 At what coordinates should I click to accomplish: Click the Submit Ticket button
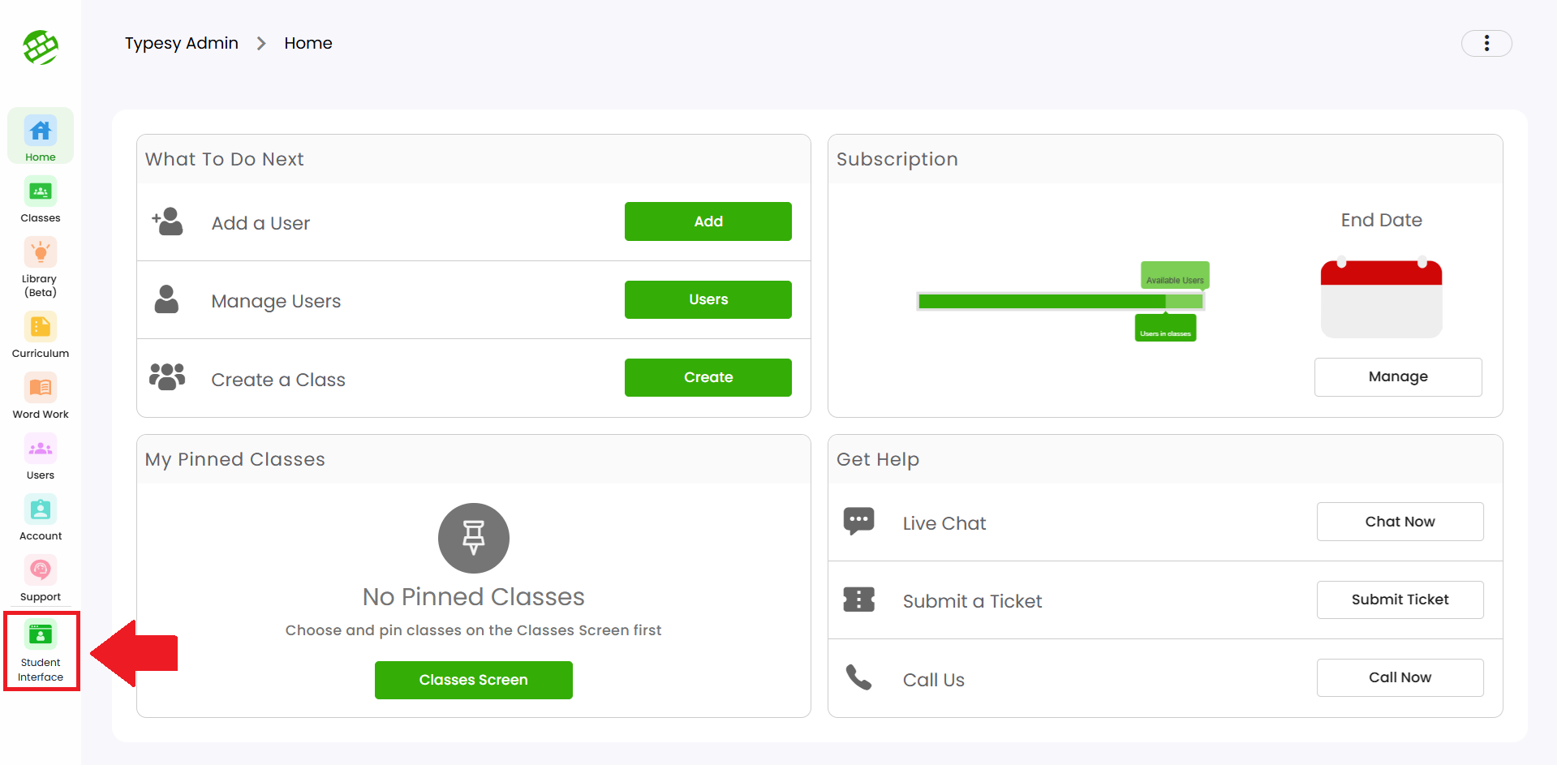click(1400, 600)
